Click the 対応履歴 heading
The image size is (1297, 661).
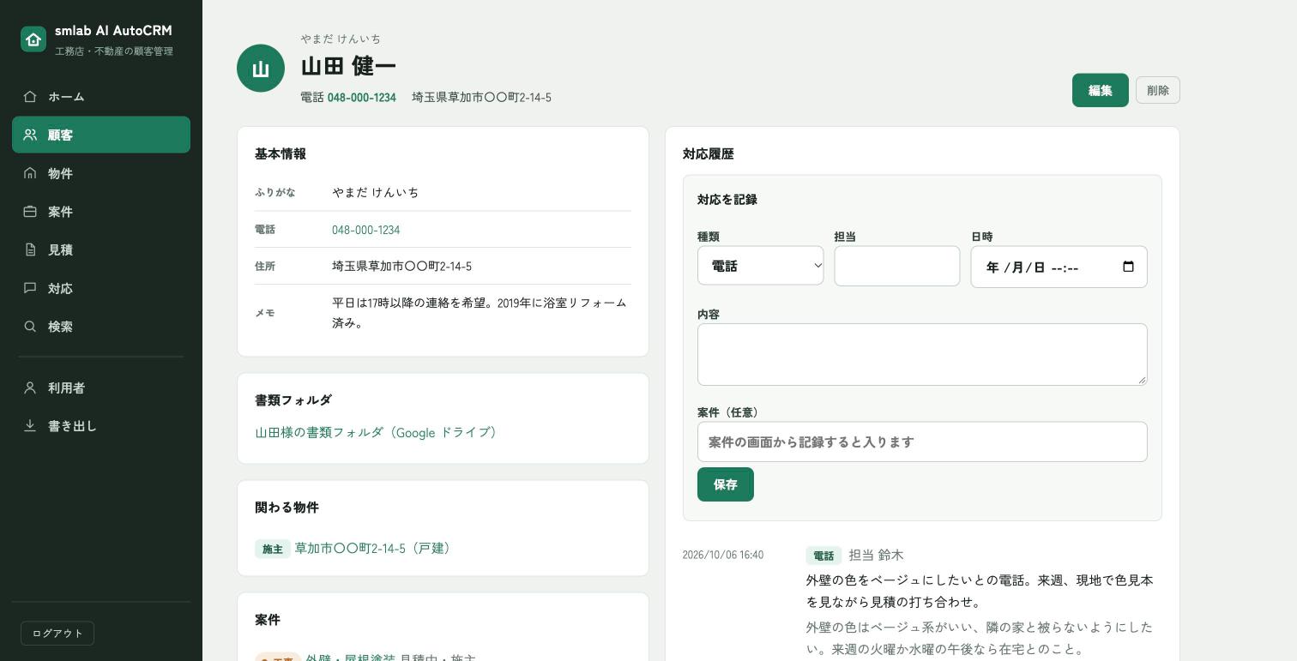(x=709, y=154)
